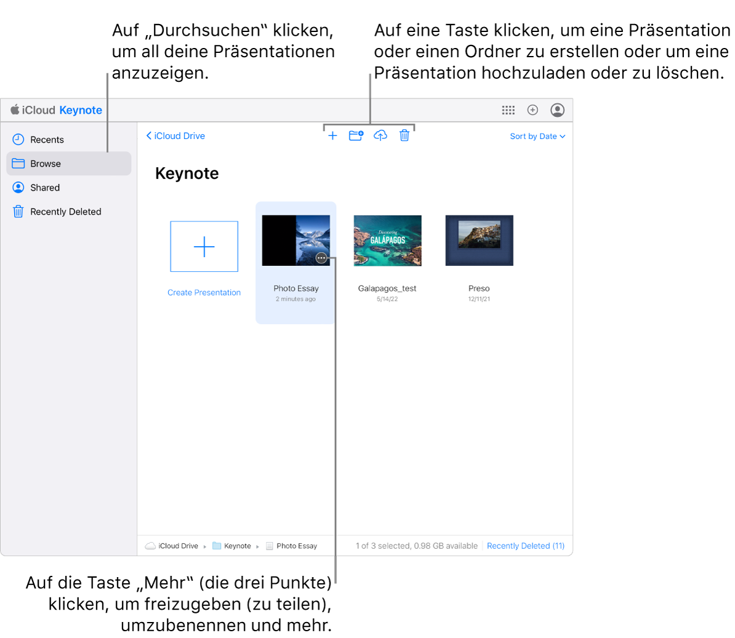Select the Galapagos_test thumbnail

coord(387,241)
